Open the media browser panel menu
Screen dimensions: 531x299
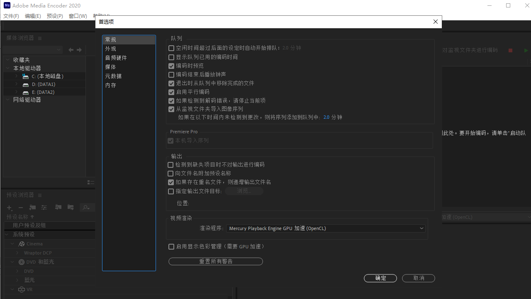(x=39, y=38)
